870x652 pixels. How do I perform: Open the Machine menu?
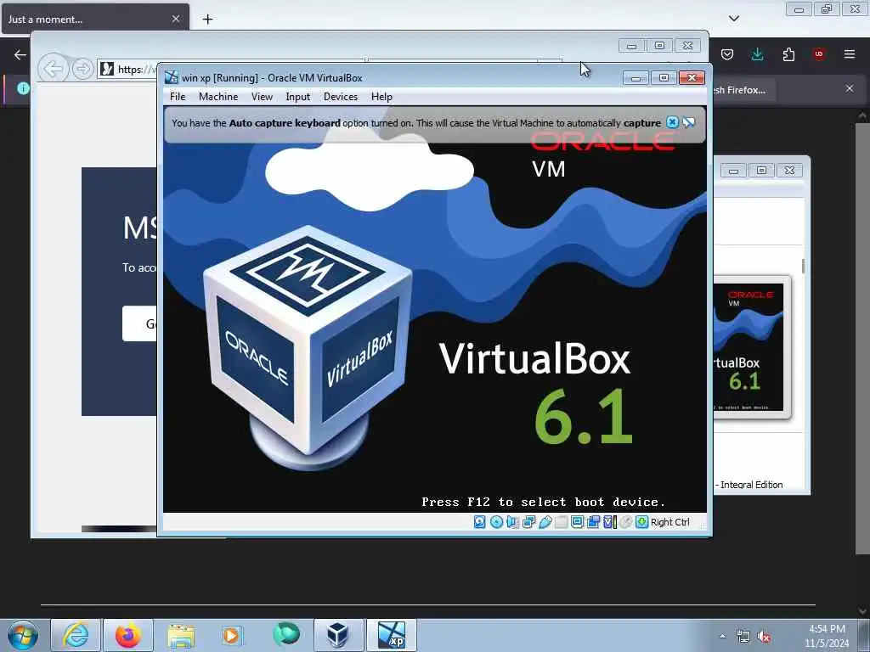pos(218,97)
